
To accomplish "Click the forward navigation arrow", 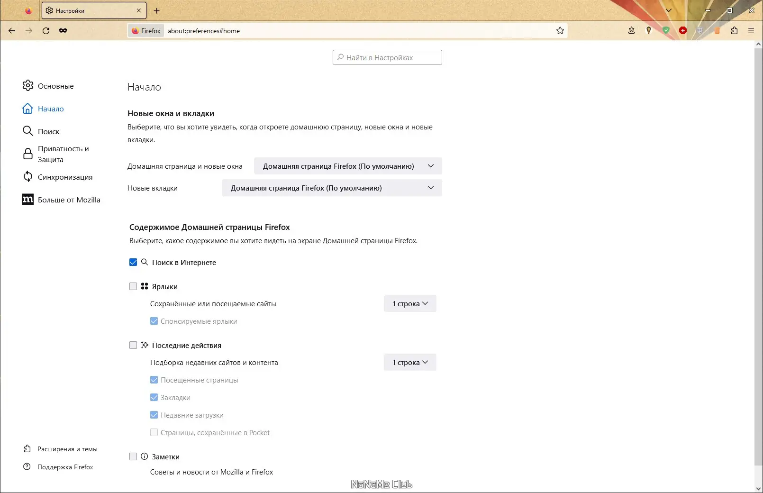I will pyautogui.click(x=29, y=31).
